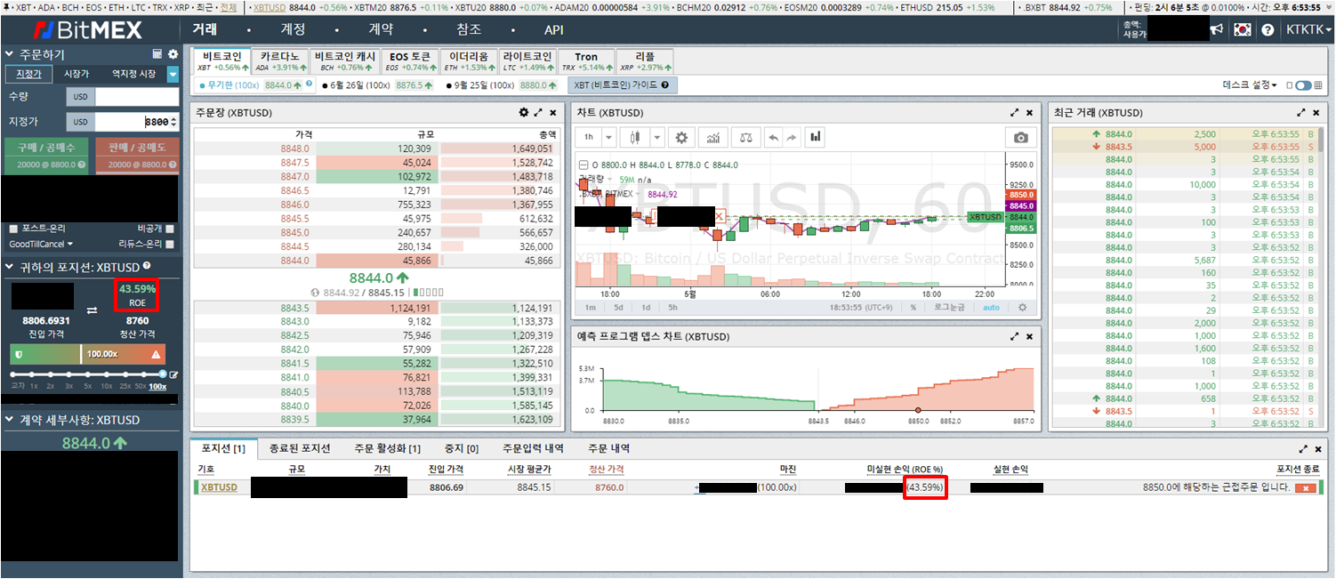Open XBT (비트코인) 가이드 button
This screenshot has width=1336, height=579.
pos(623,85)
